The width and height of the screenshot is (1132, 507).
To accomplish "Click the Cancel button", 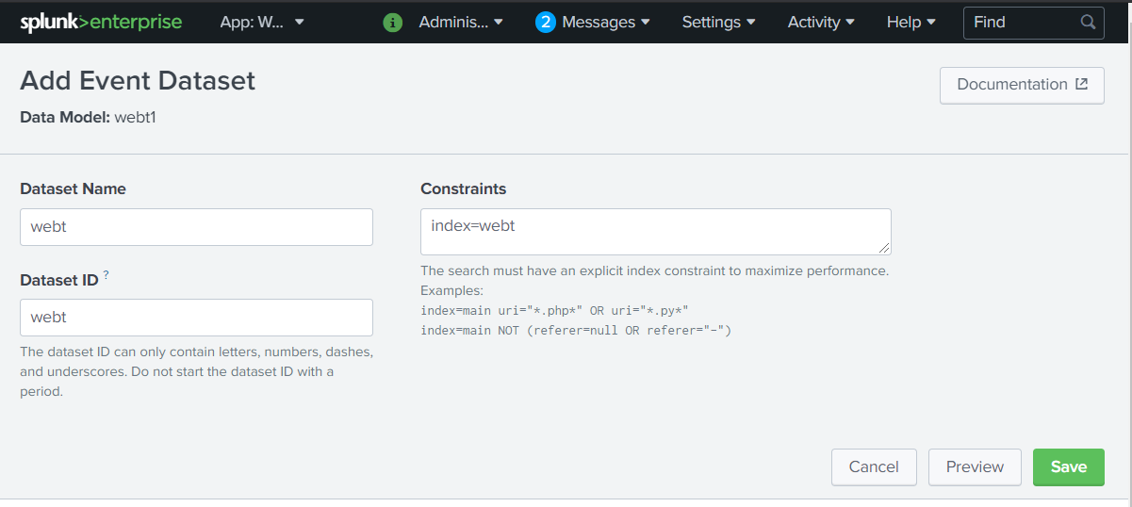I will (874, 467).
